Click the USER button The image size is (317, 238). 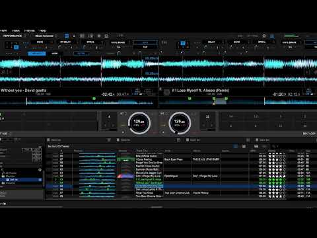54,54
